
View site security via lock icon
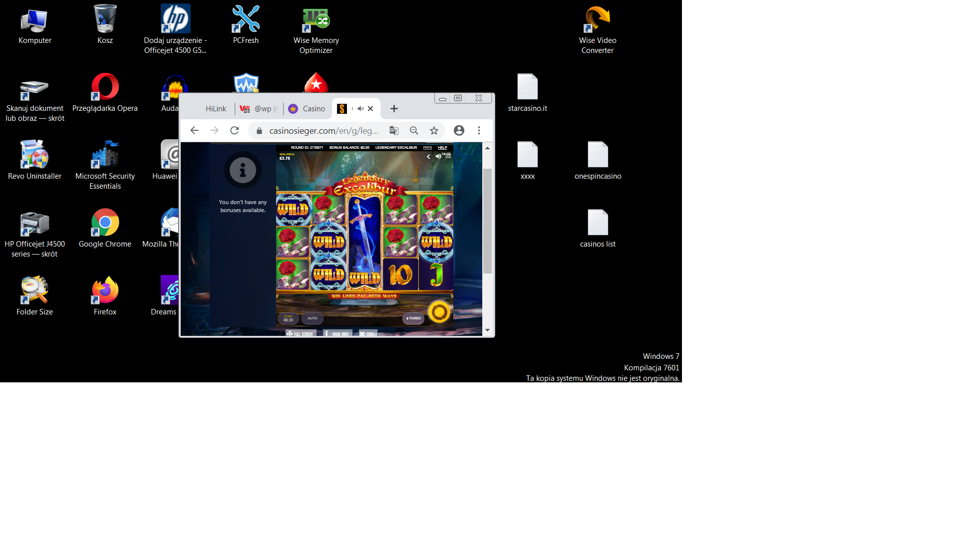coord(259,131)
